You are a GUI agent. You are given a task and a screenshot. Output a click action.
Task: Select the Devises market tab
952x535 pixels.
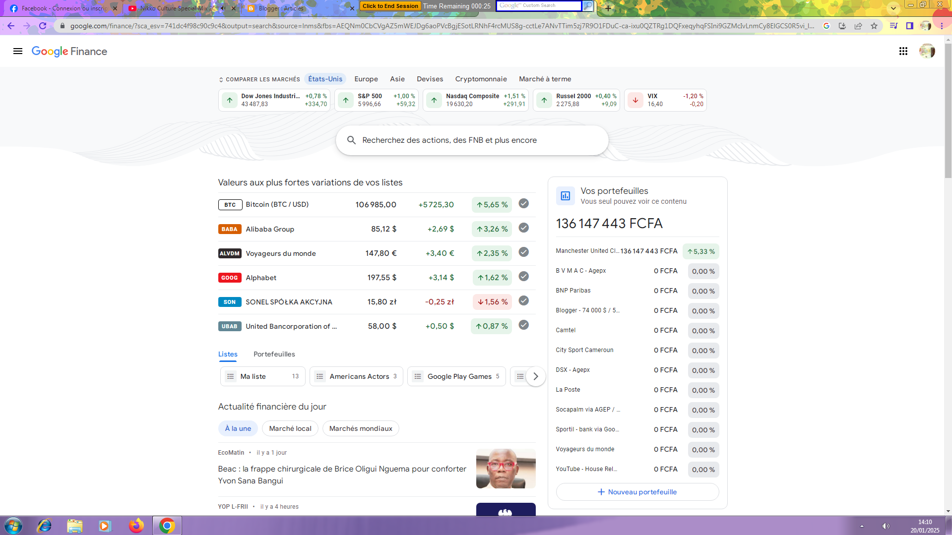[x=430, y=79]
